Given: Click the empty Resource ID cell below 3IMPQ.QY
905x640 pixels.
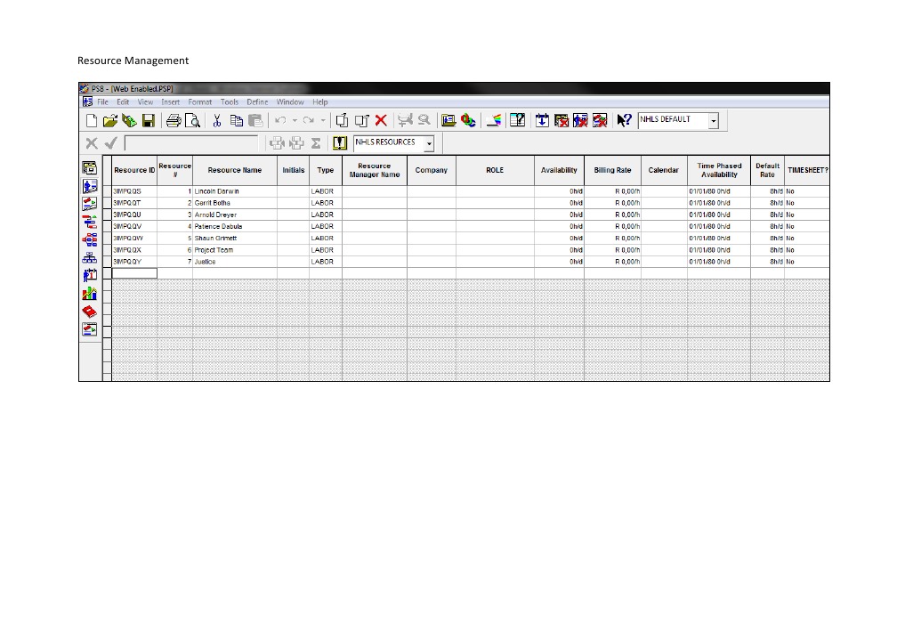Looking at the screenshot, I should click(x=134, y=273).
